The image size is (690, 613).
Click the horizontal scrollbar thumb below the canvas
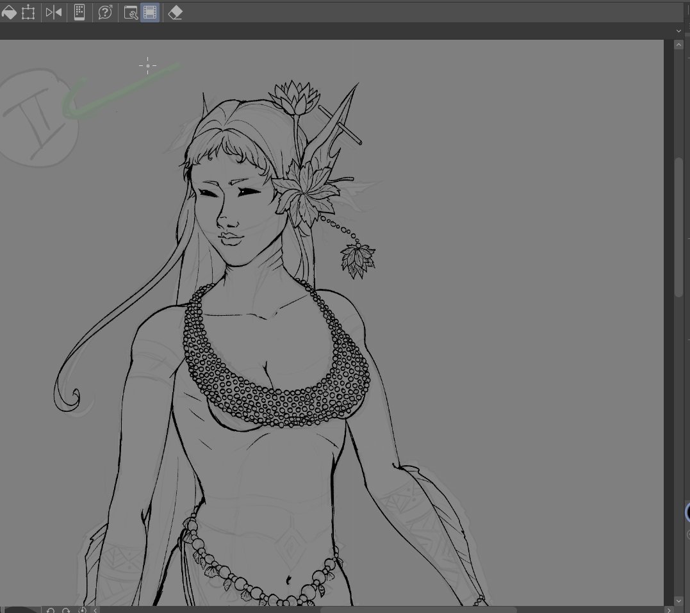coord(418,610)
